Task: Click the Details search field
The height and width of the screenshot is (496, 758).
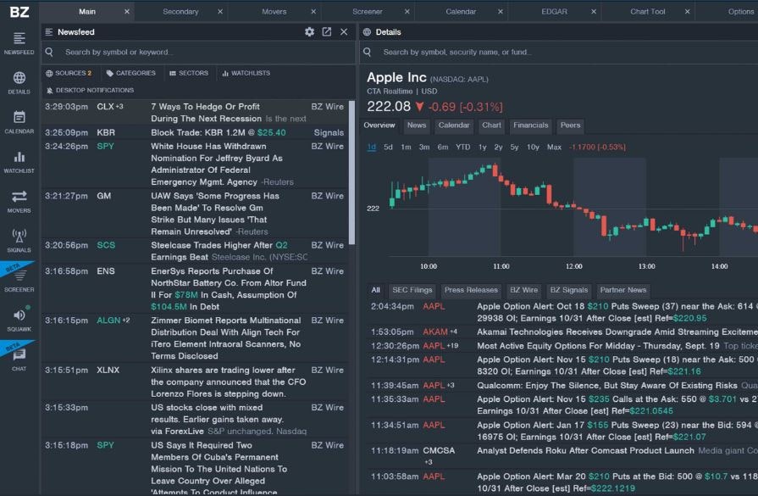Action: click(x=508, y=51)
